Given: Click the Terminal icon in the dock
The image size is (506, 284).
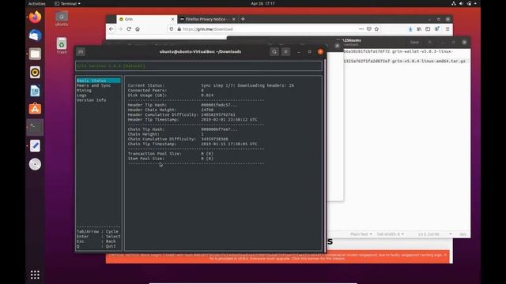Looking at the screenshot, I should pyautogui.click(x=35, y=128).
